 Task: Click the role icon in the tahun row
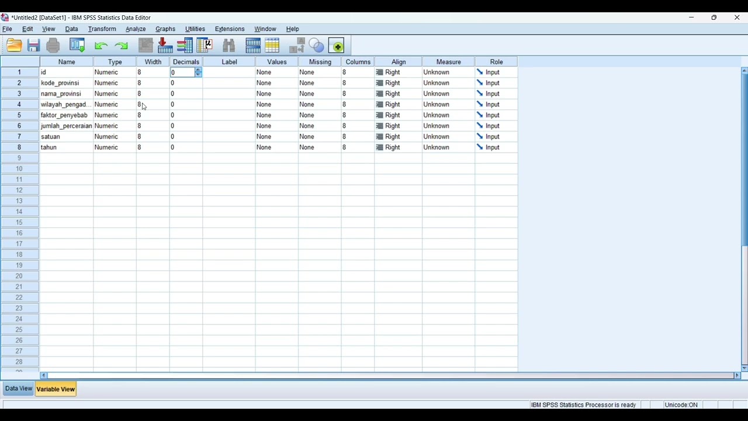click(x=480, y=147)
